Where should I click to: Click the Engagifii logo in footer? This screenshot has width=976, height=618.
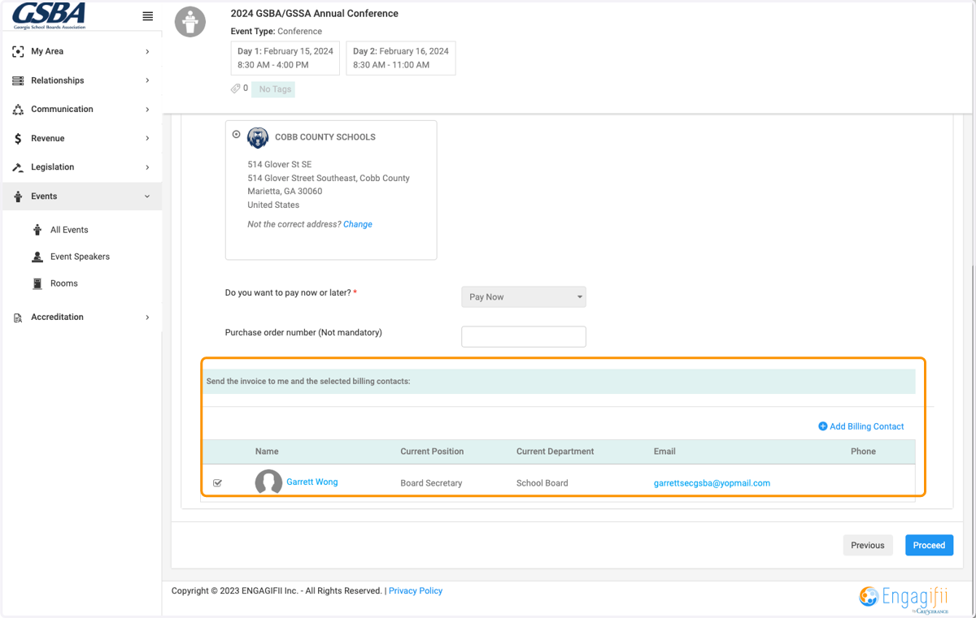click(x=904, y=599)
